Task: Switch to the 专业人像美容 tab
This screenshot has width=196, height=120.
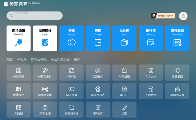Action: [x=60, y=59]
